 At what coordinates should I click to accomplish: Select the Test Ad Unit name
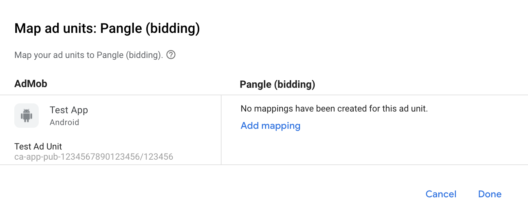pyautogui.click(x=38, y=146)
